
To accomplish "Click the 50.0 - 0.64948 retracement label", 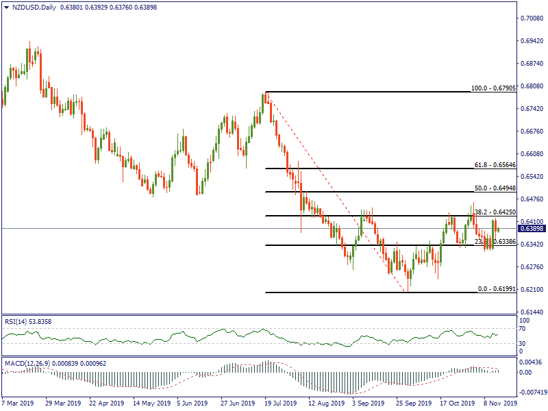I will pyautogui.click(x=494, y=188).
